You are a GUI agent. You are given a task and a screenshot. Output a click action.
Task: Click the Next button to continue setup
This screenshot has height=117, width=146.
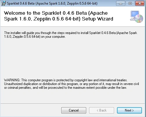129,110
